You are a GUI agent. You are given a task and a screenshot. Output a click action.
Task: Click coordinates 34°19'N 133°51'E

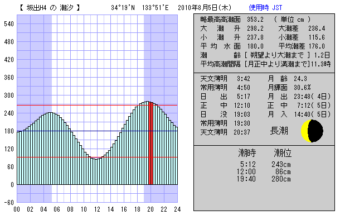140,8
